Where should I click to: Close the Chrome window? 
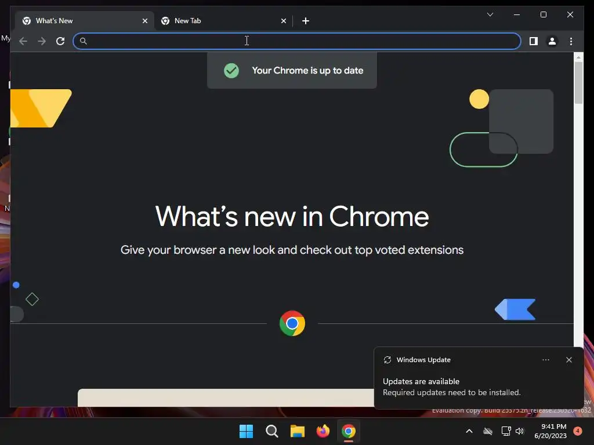pyautogui.click(x=570, y=14)
